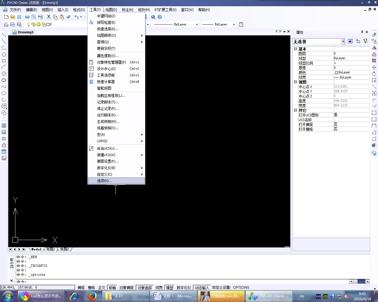Collapse the 基本 properties group
Screen dimensions: 378x302
tap(295, 49)
